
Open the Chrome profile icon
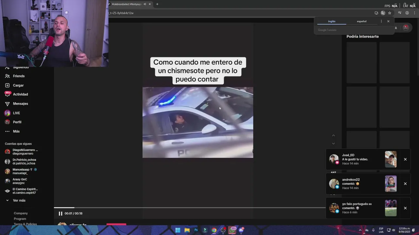[407, 13]
